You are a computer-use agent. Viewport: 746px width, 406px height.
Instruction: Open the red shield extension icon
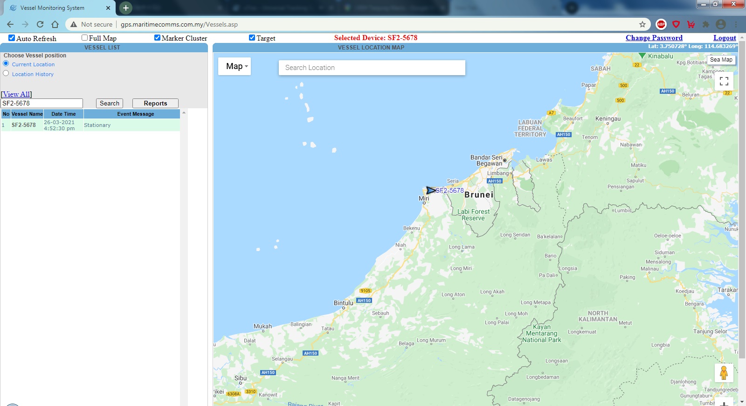[x=676, y=24]
